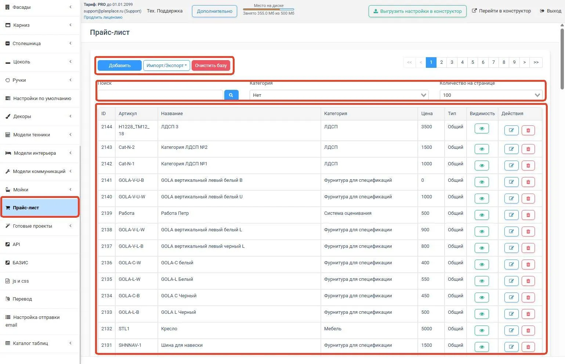Delete the GOLA-V-U-W row
565x364 pixels.
coord(528,198)
